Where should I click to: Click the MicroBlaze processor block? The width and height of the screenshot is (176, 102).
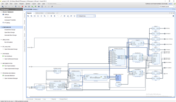96,77
